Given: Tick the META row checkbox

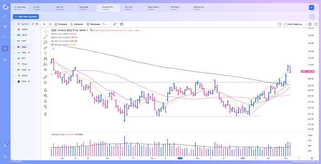Looking at the screenshot, I should coord(14,35).
